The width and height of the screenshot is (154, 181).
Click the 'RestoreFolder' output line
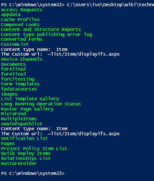click(19, 164)
